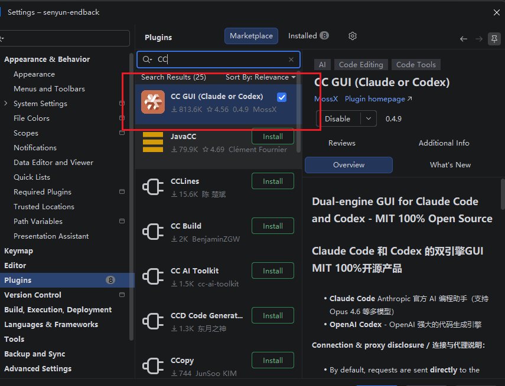Navigate back with the left arrow
This screenshot has height=386, width=505.
click(464, 39)
